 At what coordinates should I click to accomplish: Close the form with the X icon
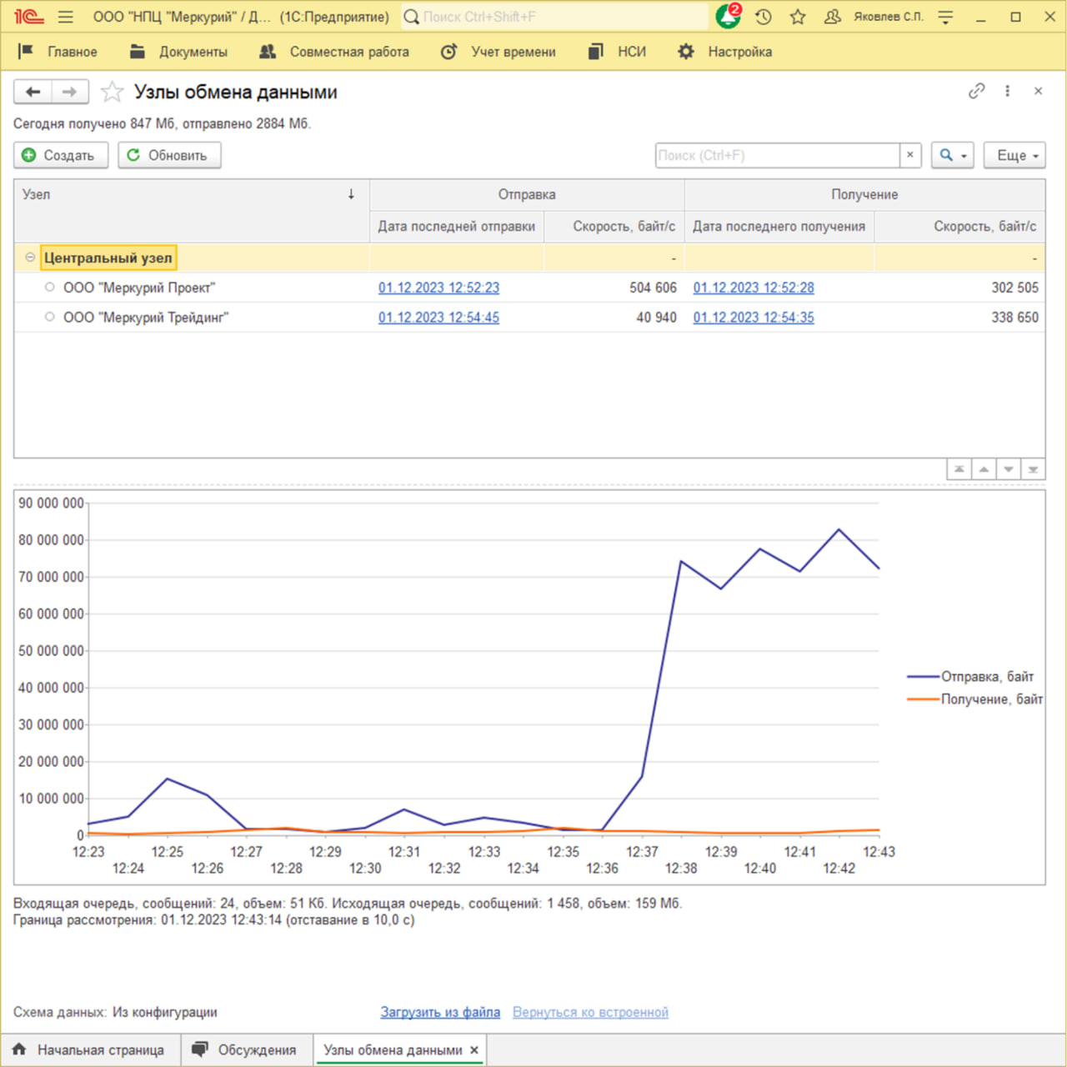pyautogui.click(x=1038, y=91)
